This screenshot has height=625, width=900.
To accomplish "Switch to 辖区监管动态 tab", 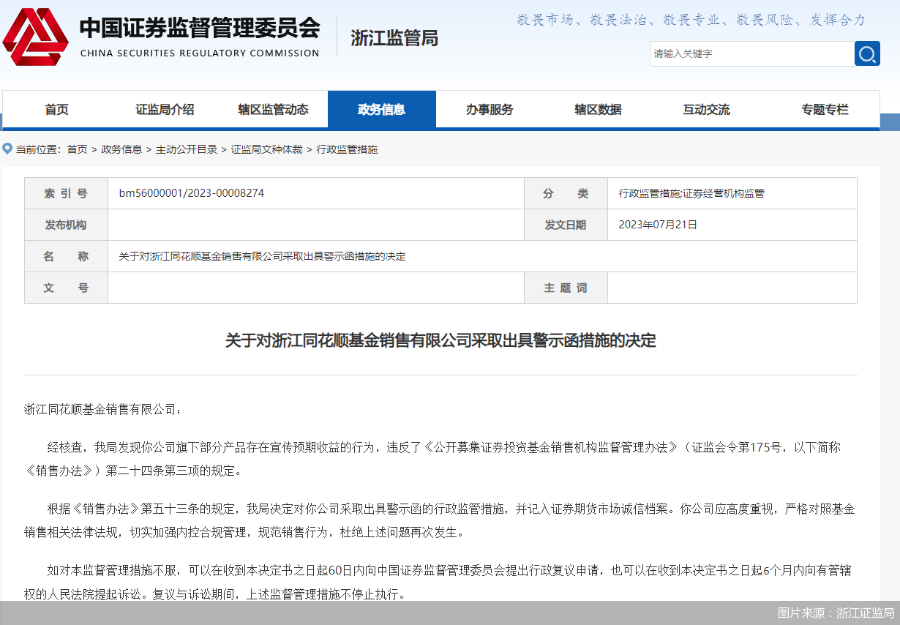I will point(273,110).
